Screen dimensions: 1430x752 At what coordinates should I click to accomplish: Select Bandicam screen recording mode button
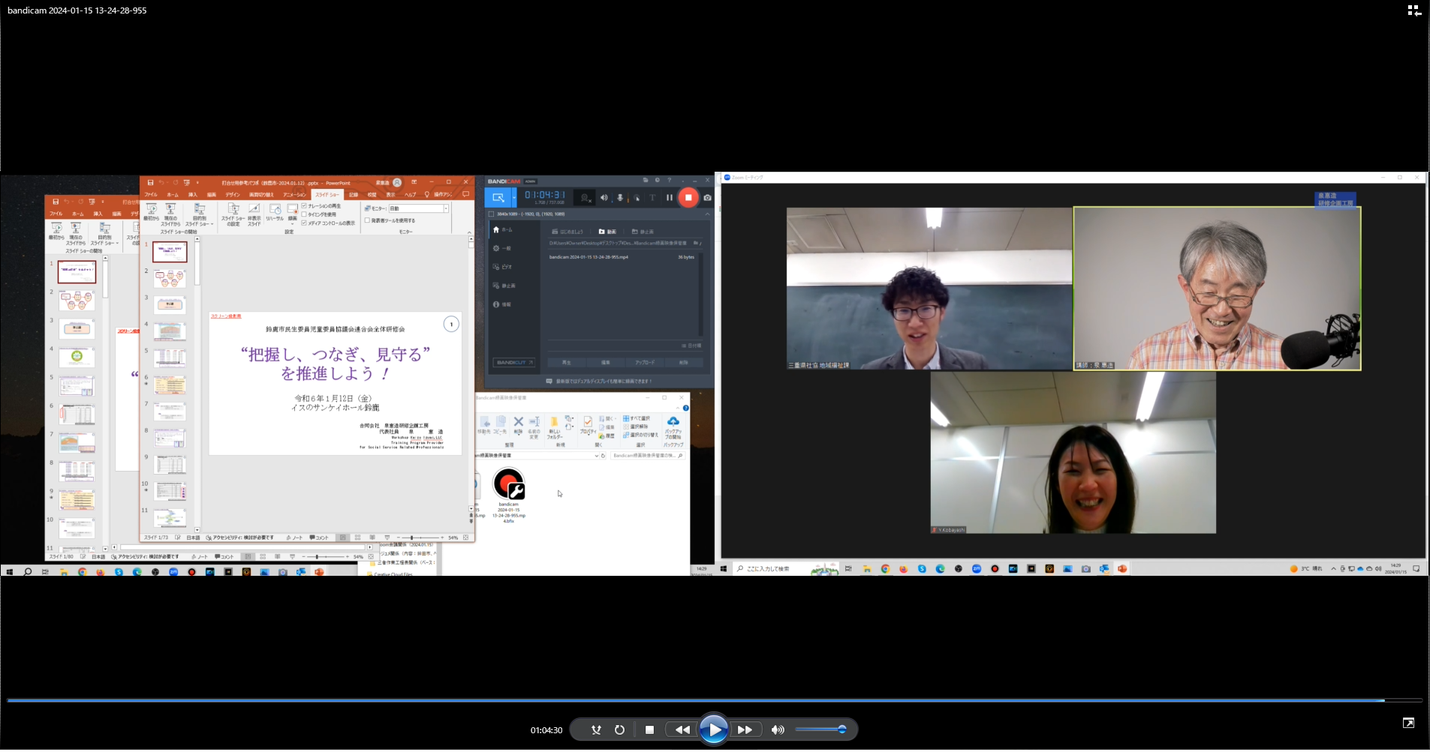pos(498,198)
